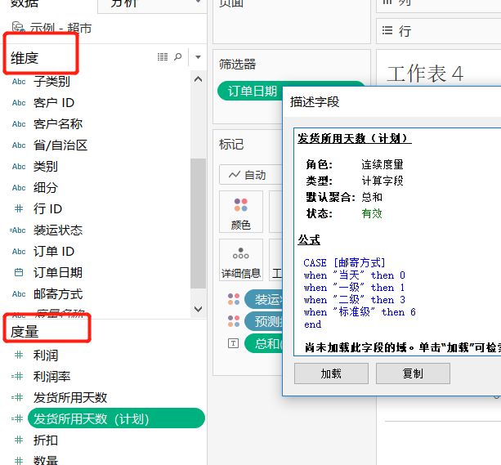Click the scroll-up arrow of dimensions list

pyautogui.click(x=198, y=79)
